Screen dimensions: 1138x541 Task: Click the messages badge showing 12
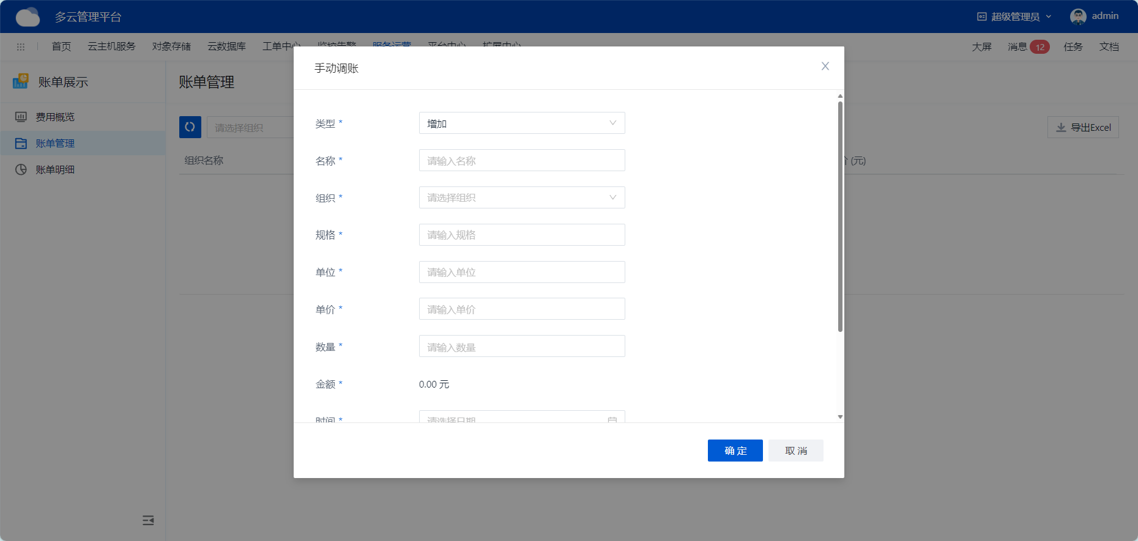[1039, 47]
